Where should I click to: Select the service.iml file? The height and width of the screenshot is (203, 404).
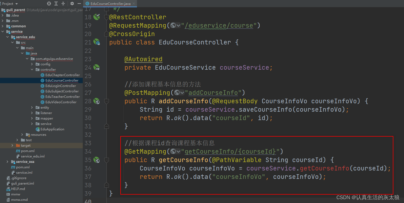pos(24,173)
